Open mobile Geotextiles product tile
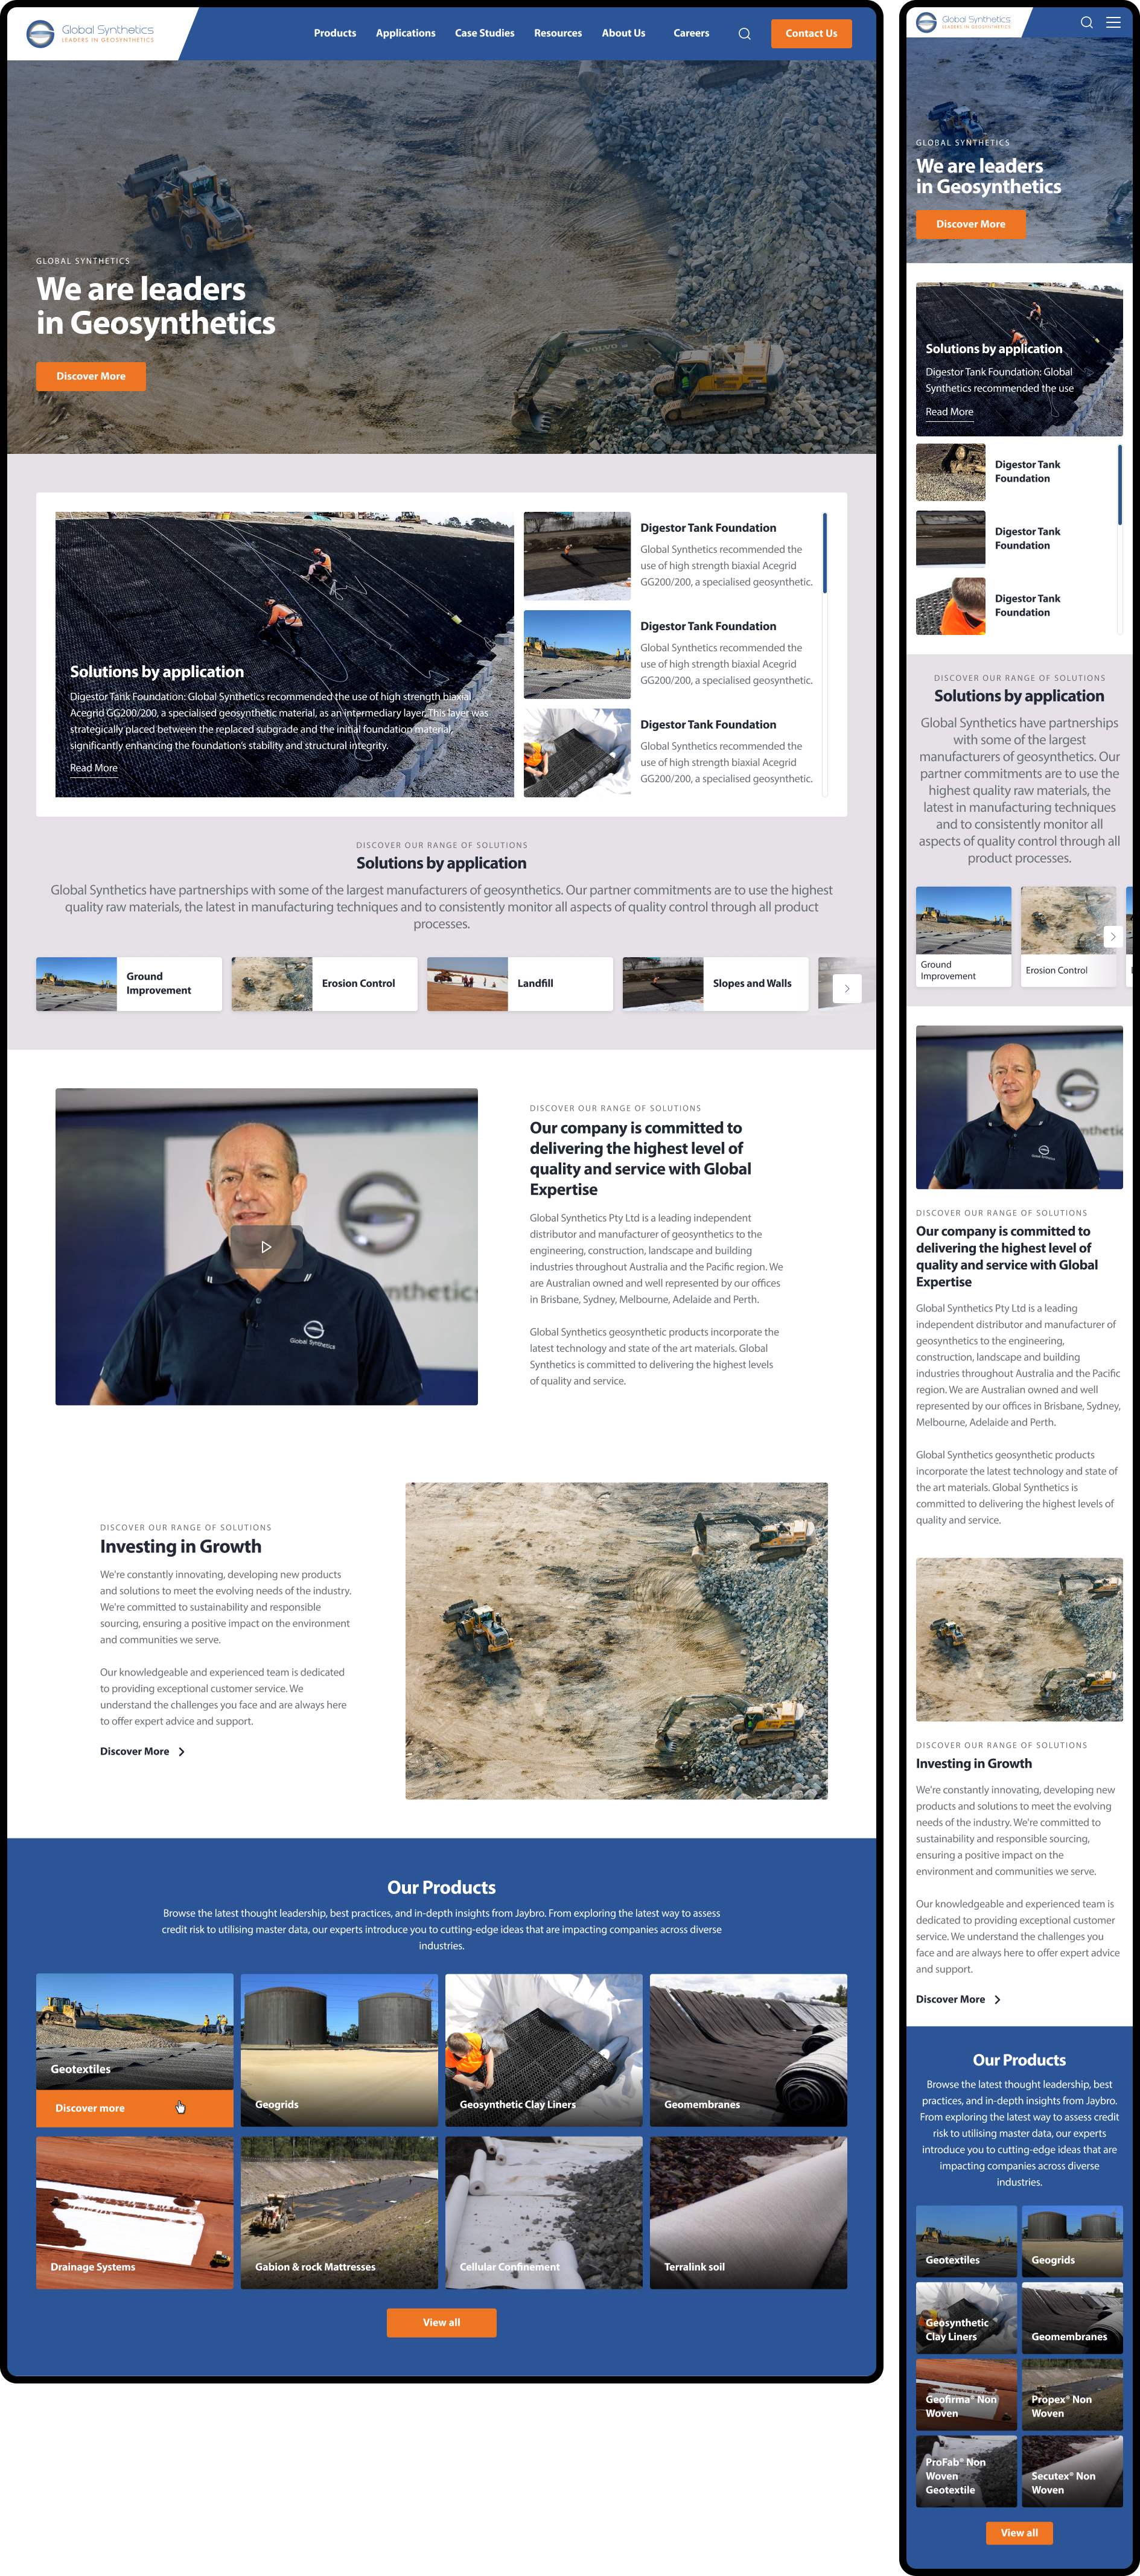Image resolution: width=1140 pixels, height=2576 pixels. (x=966, y=2241)
